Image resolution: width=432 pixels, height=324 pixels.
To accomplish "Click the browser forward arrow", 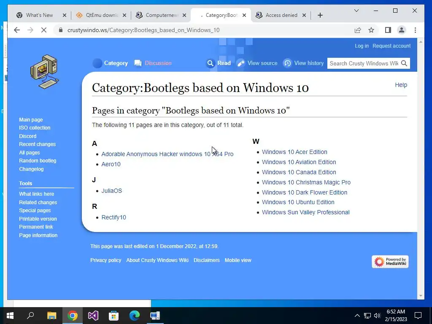I will (x=30, y=30).
